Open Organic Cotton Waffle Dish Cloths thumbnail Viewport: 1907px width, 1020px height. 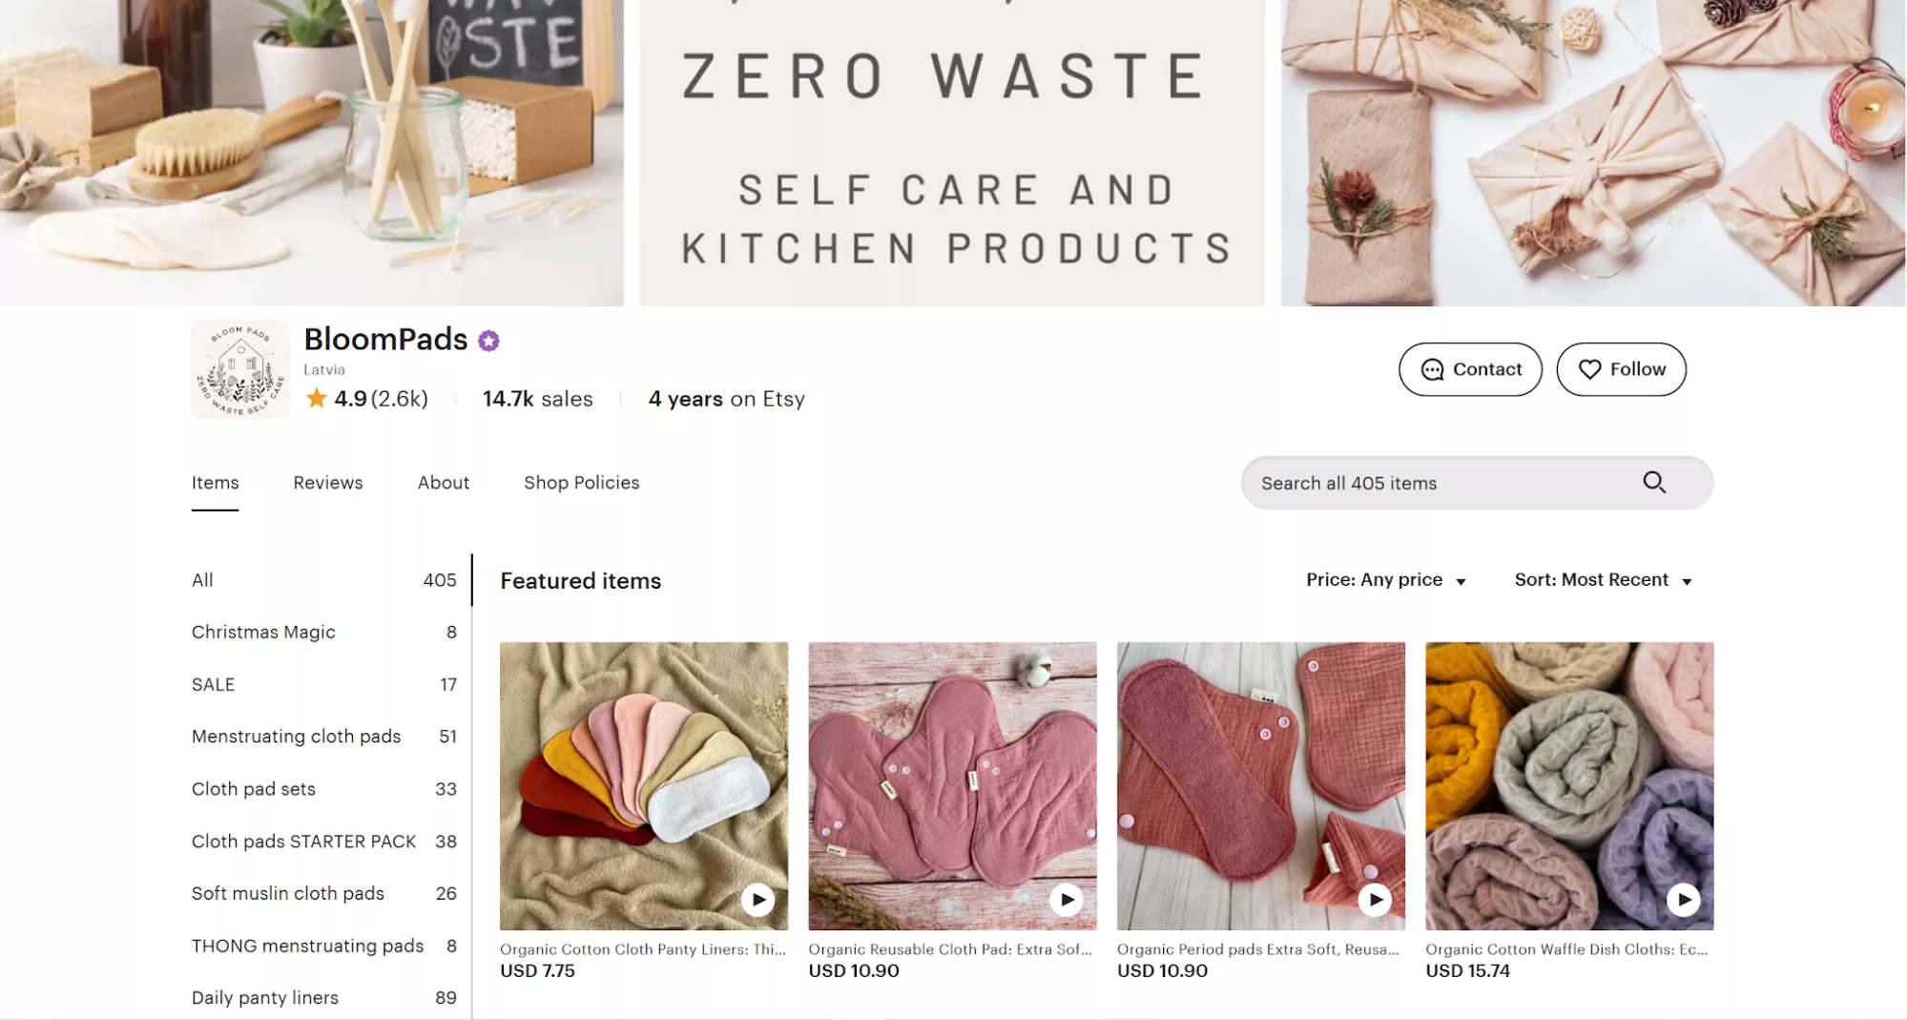1569,786
